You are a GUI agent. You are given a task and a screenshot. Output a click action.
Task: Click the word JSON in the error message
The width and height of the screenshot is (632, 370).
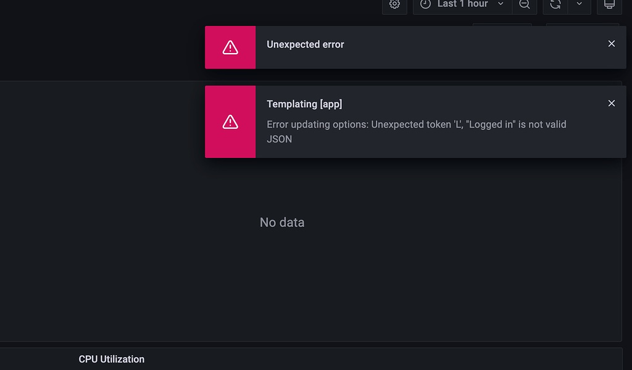pos(280,139)
